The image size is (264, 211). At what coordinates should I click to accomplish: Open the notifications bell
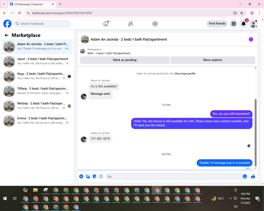(243, 24)
